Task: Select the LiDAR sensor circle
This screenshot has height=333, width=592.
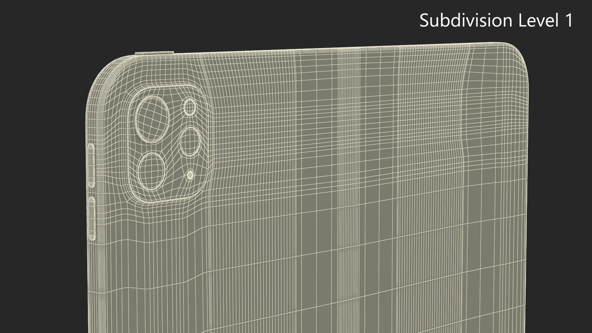Action: tap(190, 142)
